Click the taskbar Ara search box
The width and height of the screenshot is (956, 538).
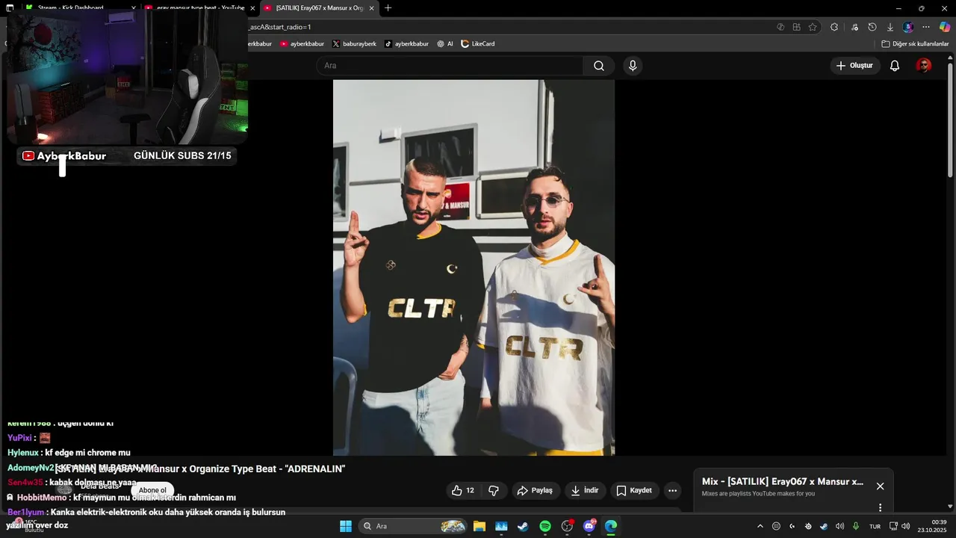point(413,526)
